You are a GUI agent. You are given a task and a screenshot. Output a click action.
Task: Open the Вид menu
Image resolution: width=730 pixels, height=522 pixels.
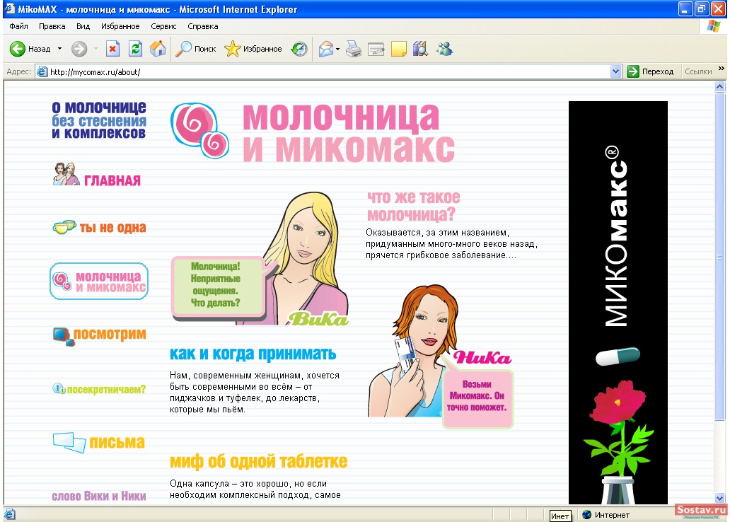click(83, 26)
